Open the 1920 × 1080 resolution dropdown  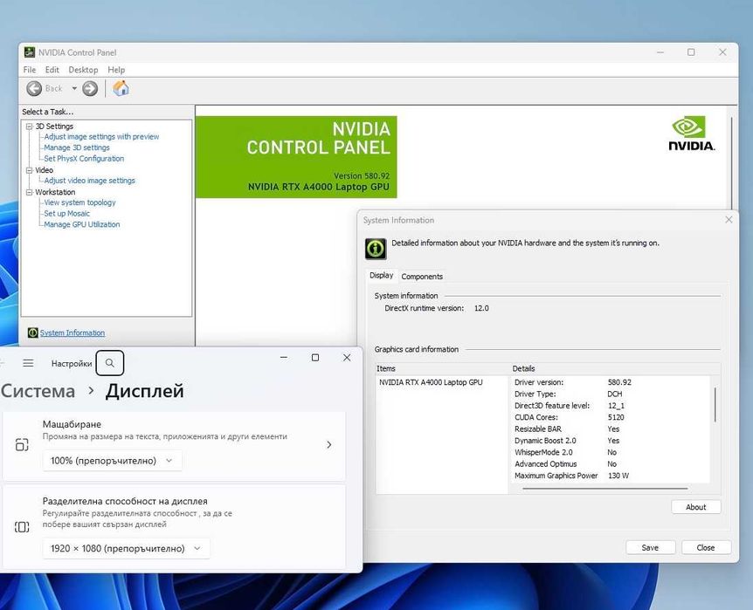(x=127, y=548)
